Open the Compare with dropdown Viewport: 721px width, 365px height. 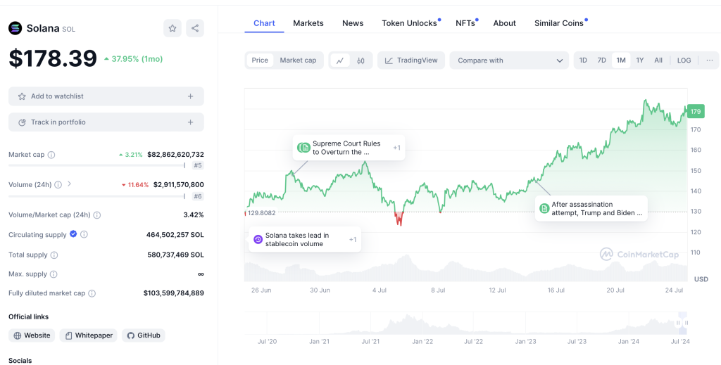click(x=510, y=60)
